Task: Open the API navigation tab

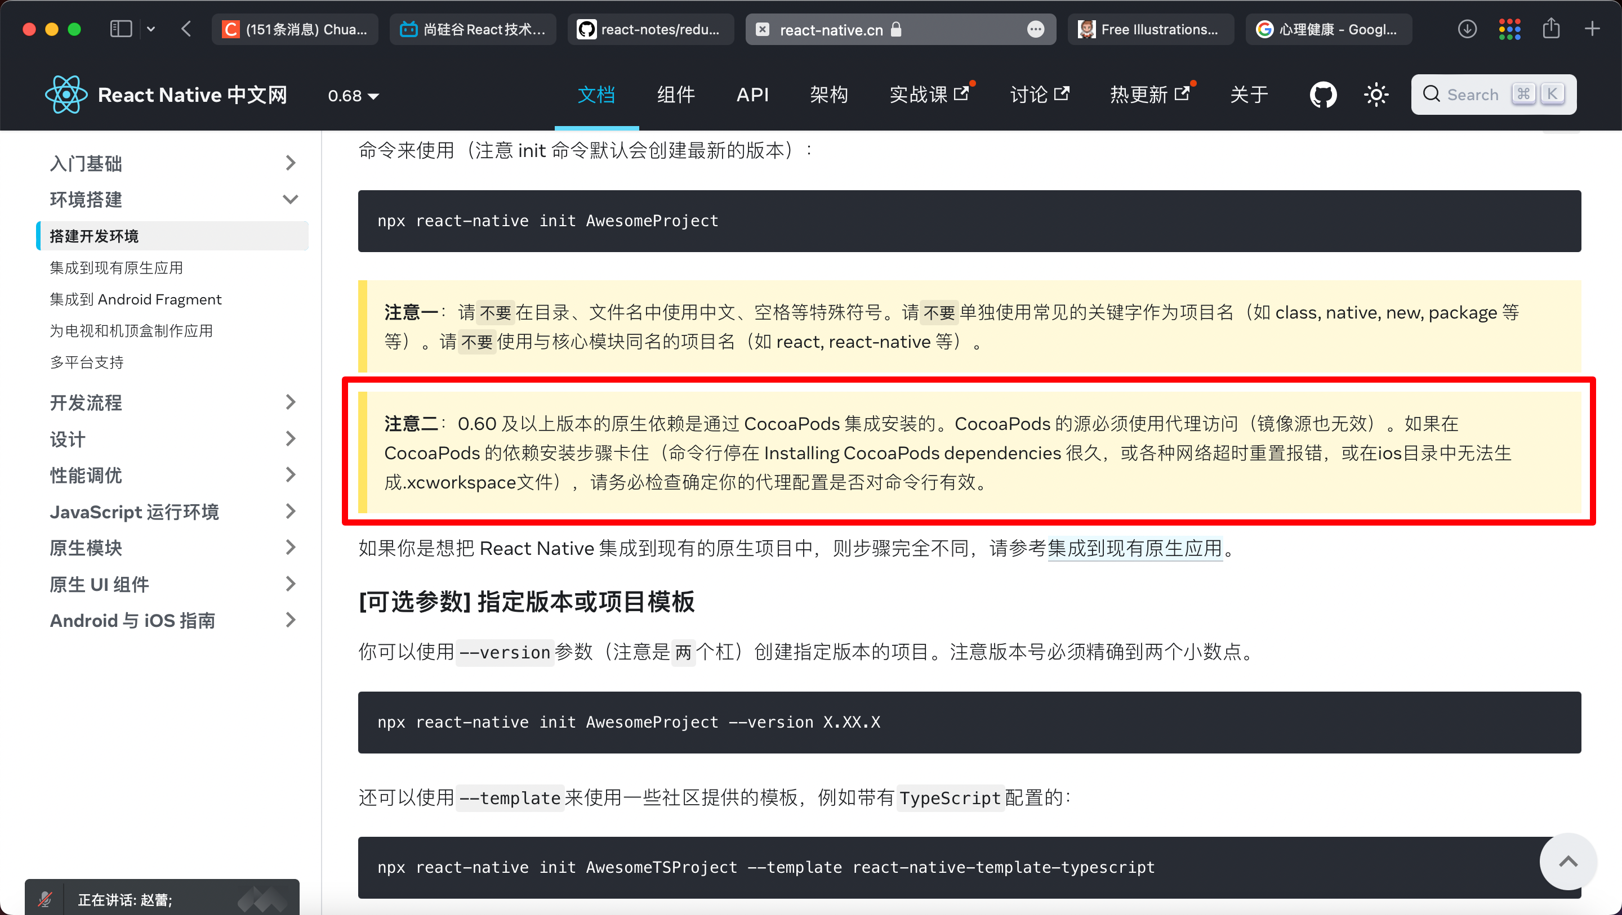Action: [x=752, y=95]
